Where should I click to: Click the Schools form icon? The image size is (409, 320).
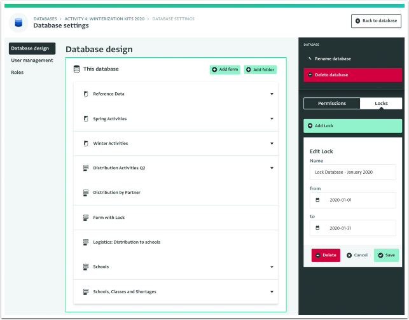click(86, 267)
